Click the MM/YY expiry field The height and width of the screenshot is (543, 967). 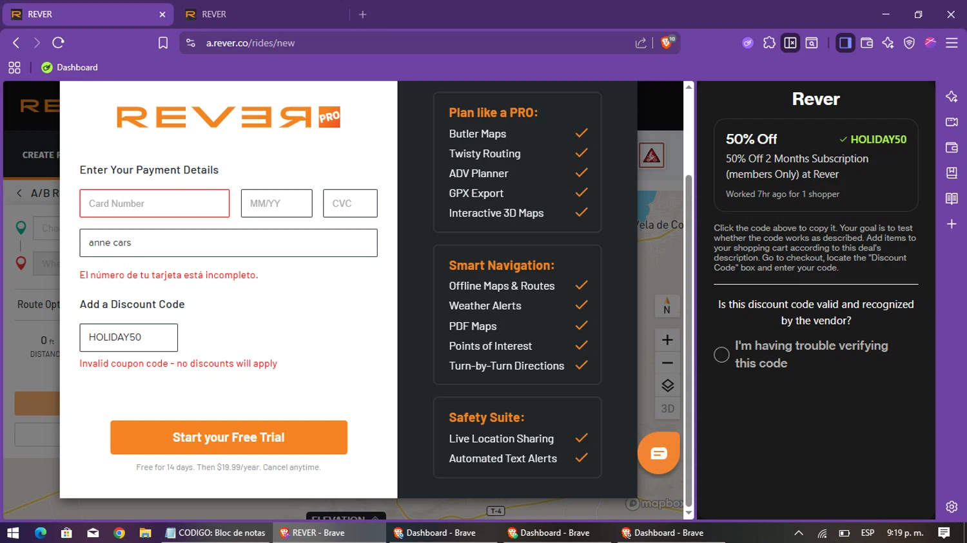(277, 204)
